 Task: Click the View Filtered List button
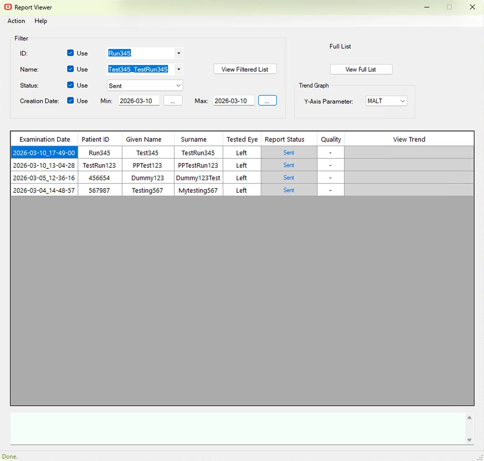coord(245,69)
